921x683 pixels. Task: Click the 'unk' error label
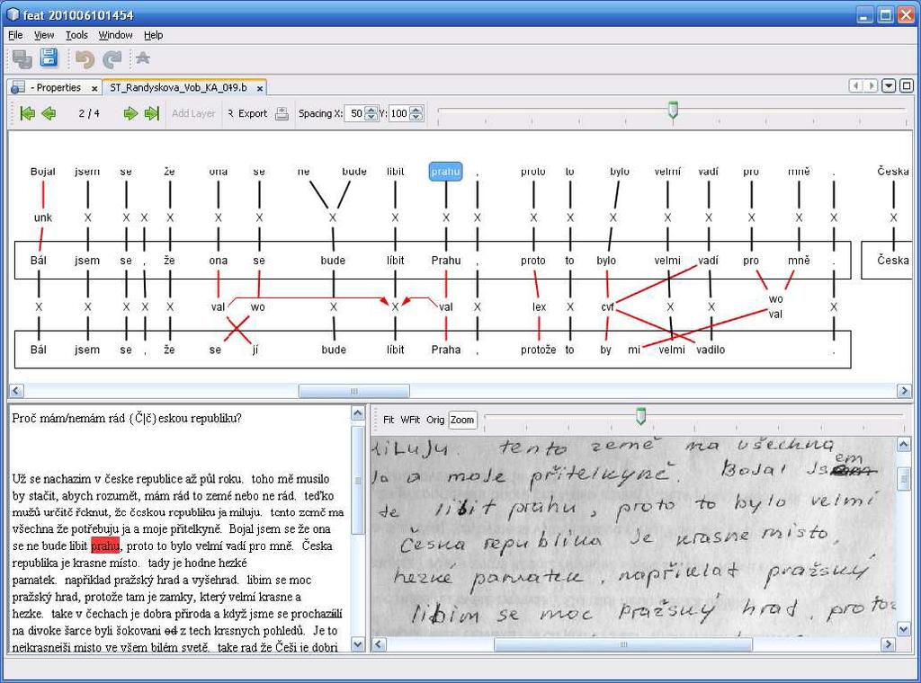(43, 217)
